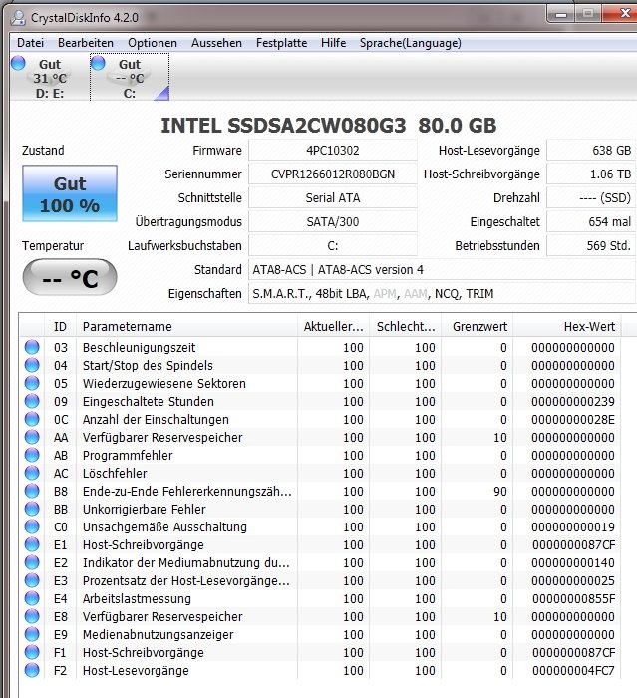Click status icon of Unkorrigierbare Fehler row

point(32,509)
